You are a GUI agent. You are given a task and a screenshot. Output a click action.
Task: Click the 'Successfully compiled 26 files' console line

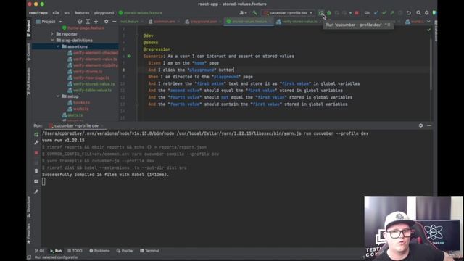coord(105,175)
